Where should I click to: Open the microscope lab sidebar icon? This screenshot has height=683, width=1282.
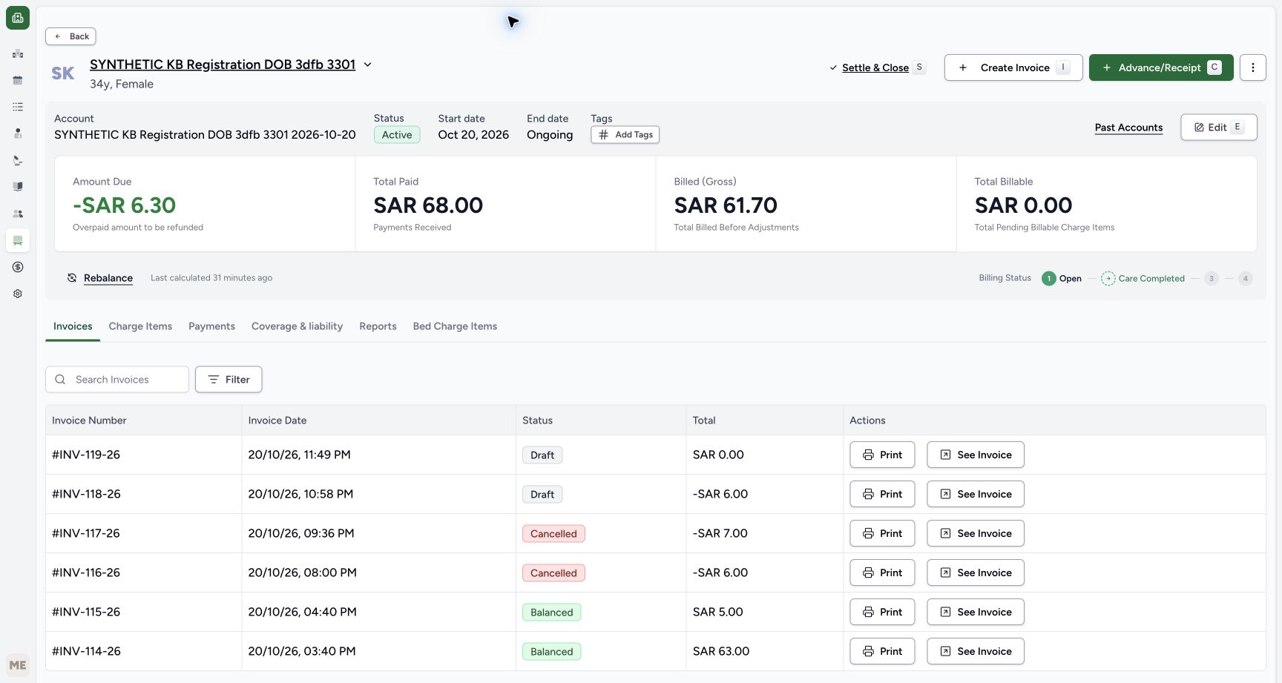[x=18, y=160]
